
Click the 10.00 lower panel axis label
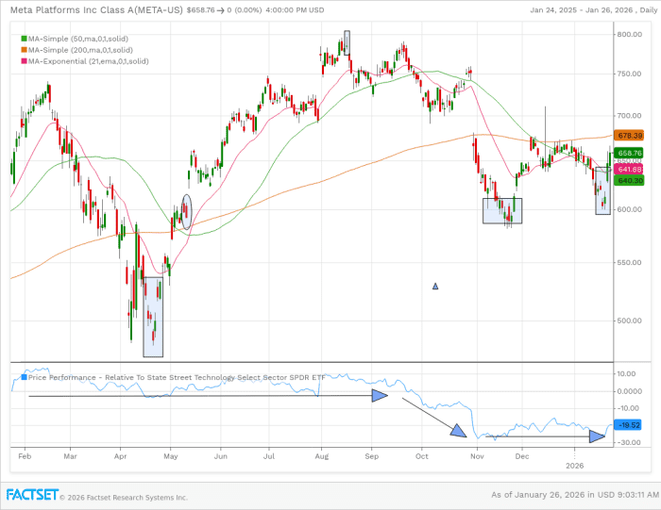626,373
